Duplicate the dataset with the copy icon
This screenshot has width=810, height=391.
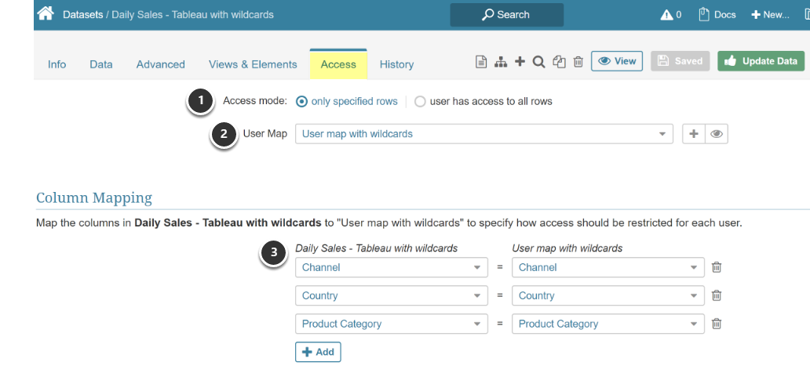[559, 62]
